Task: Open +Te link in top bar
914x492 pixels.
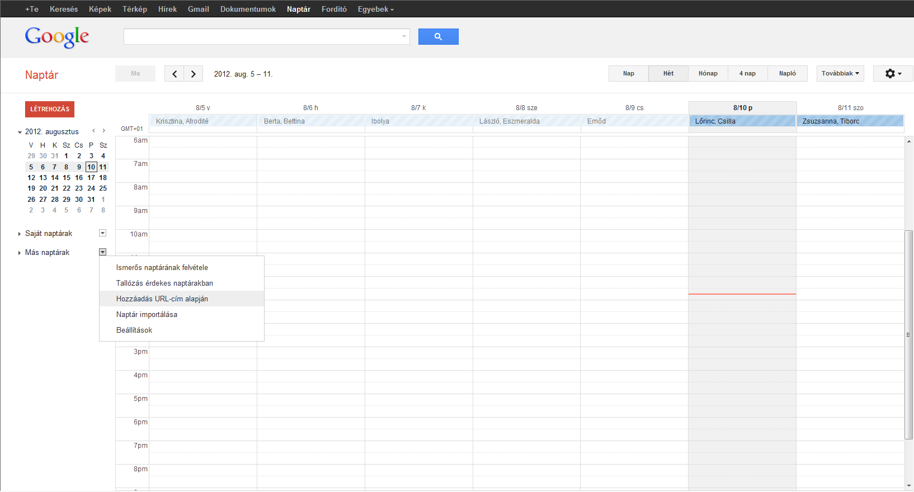Action: point(32,9)
